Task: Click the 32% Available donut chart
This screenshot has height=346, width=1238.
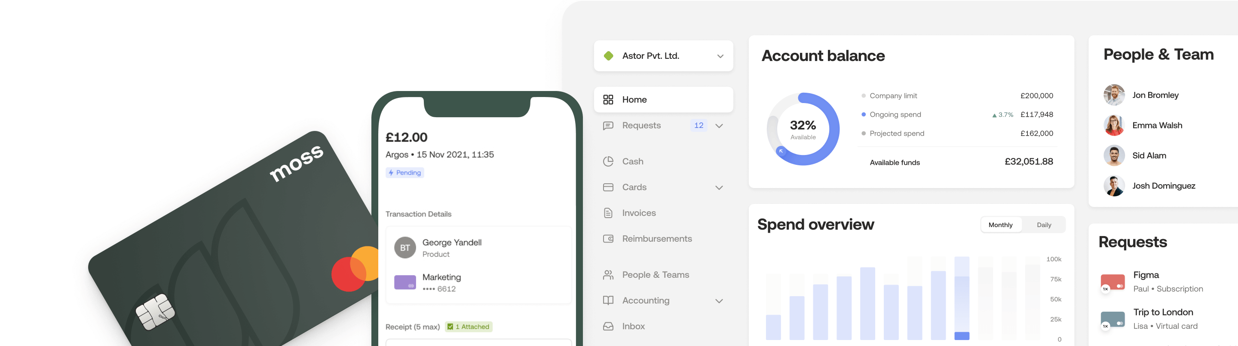Action: click(803, 129)
